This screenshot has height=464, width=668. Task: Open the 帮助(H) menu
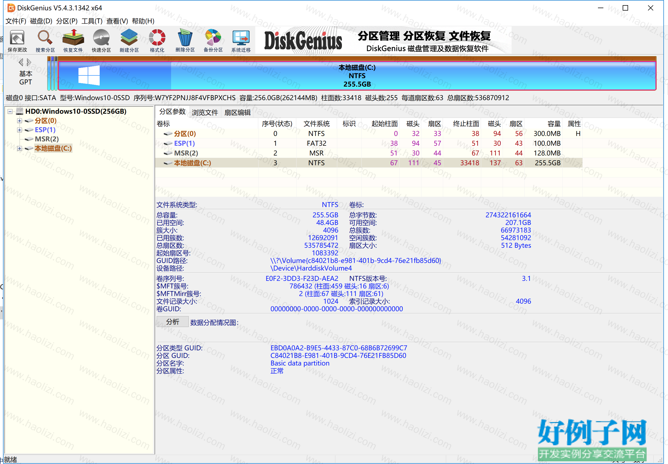[143, 21]
